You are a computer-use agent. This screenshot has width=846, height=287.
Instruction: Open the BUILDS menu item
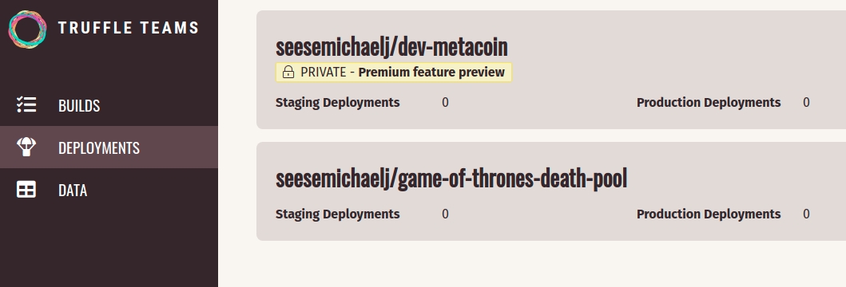coord(109,105)
